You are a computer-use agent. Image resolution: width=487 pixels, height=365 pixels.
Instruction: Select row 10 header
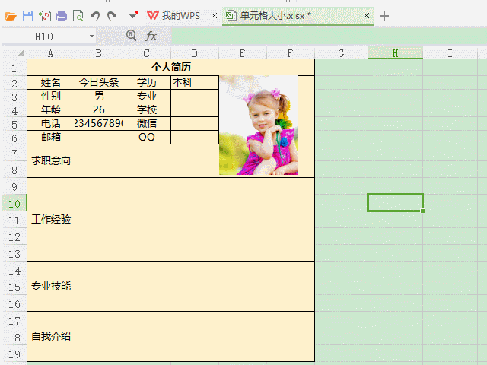pos(14,203)
